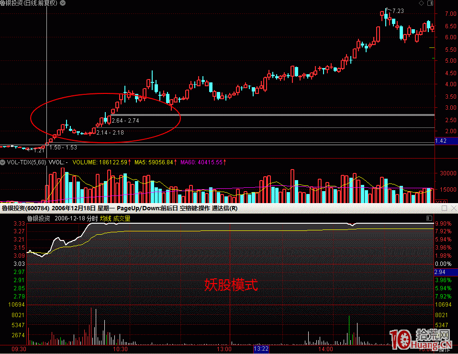Click the 7.23 high price label
The image size is (458, 354).
(398, 11)
